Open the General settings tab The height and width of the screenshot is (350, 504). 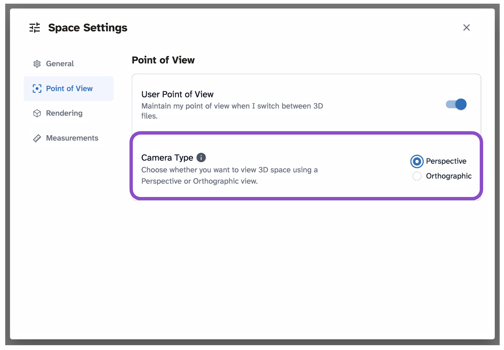pos(69,64)
